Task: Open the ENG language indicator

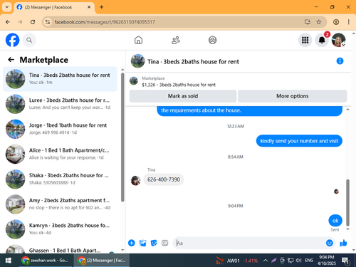Action: click(309, 261)
